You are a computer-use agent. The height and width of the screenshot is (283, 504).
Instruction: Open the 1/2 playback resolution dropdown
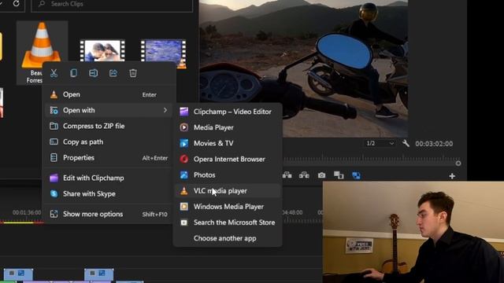(380, 143)
